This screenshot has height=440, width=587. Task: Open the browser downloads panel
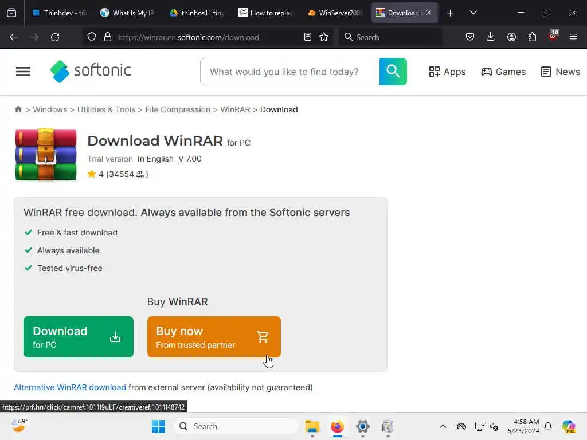pos(491,37)
